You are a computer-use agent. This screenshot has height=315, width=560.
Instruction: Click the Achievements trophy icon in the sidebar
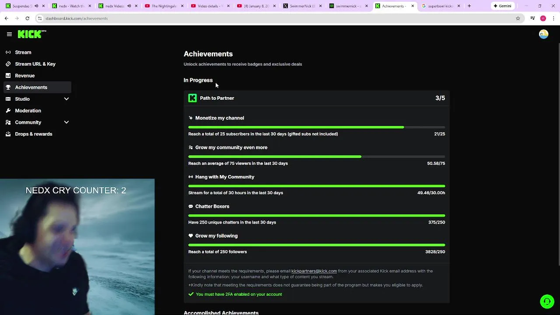8,87
